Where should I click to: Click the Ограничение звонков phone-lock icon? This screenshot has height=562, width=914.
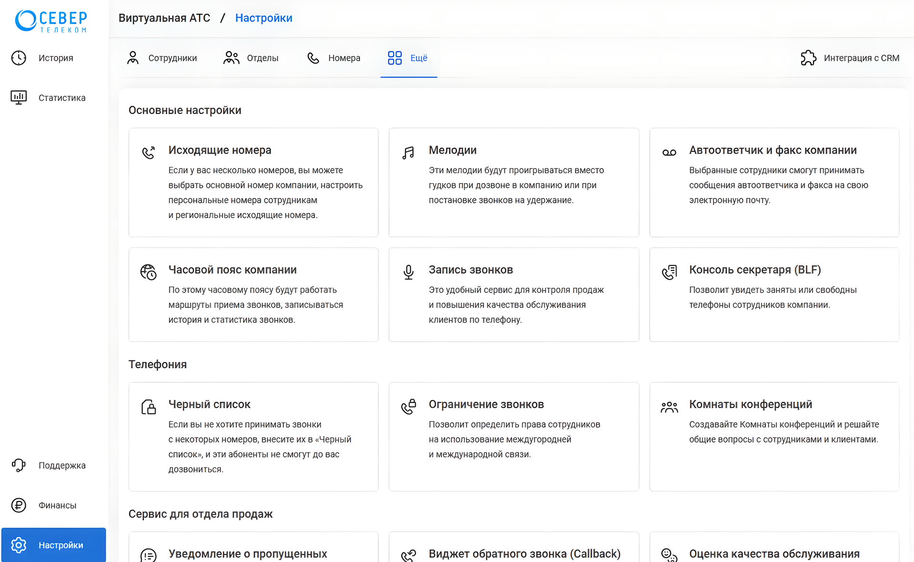(x=408, y=407)
